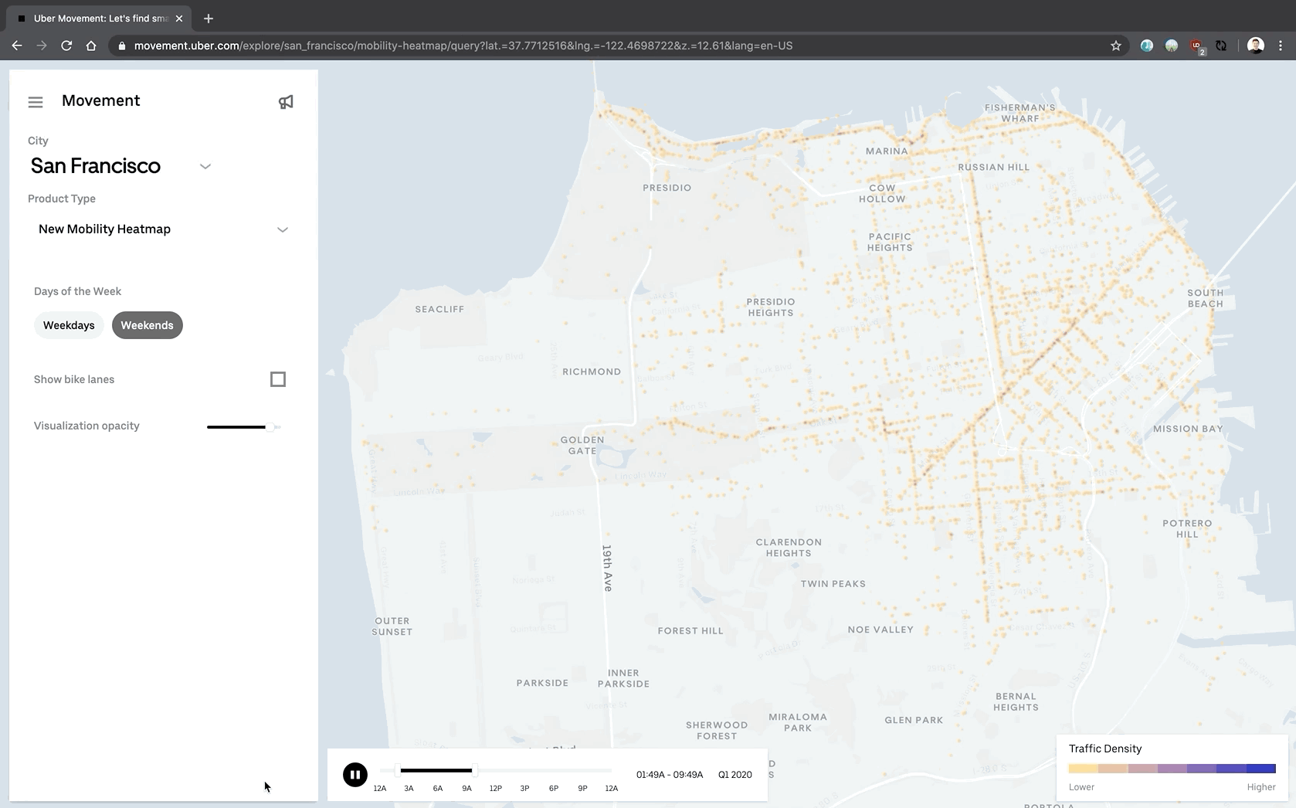Click the Movement title link

point(100,100)
